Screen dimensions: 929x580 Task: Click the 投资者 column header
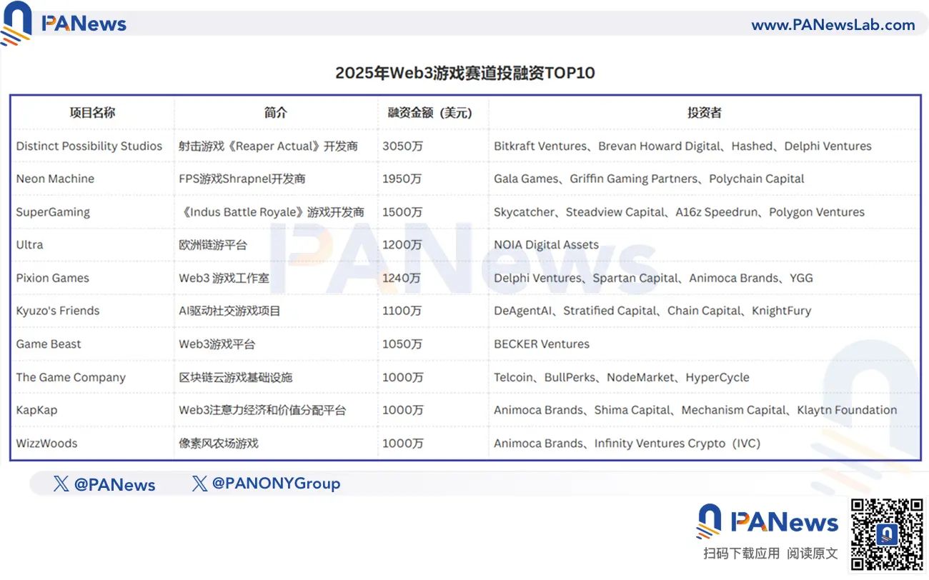[705, 113]
